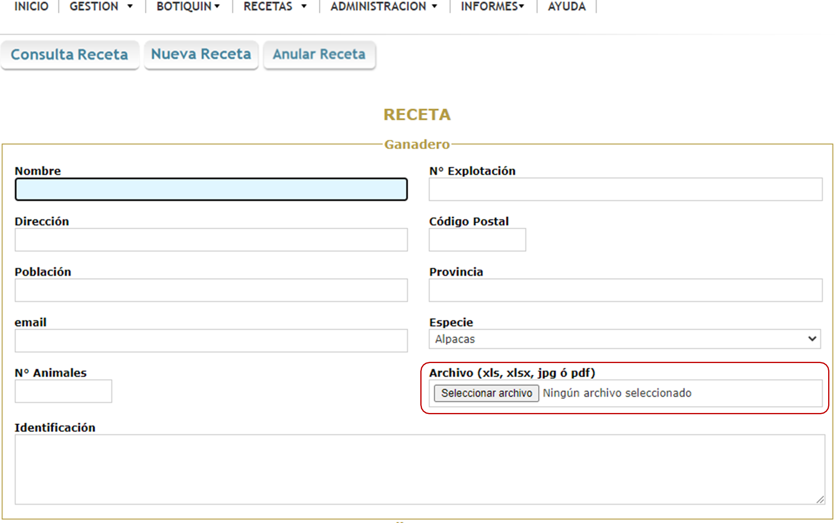The image size is (835, 523).
Task: Click the Anular Receta button
Action: [319, 54]
